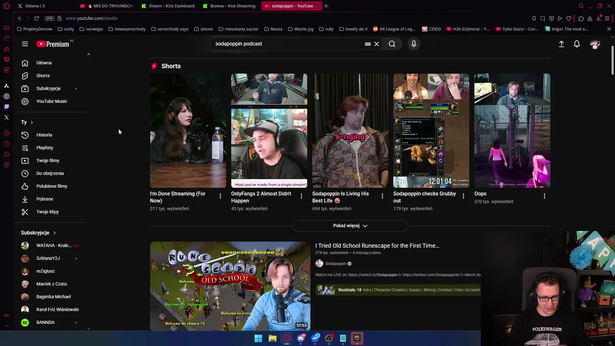This screenshot has height=346, width=615.
Task: Click into the sodapoppin podcast search field
Action: click(288, 44)
